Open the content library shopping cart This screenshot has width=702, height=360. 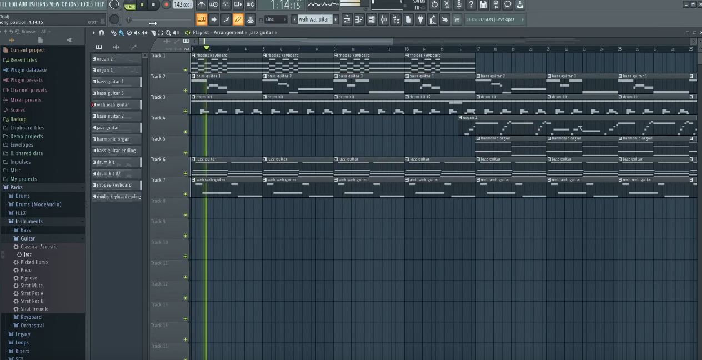tap(457, 19)
